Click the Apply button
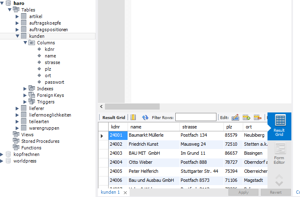Screen dimensions: 300x197 243,192
